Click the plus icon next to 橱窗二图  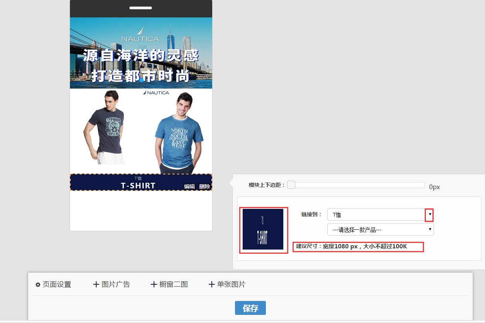point(154,284)
